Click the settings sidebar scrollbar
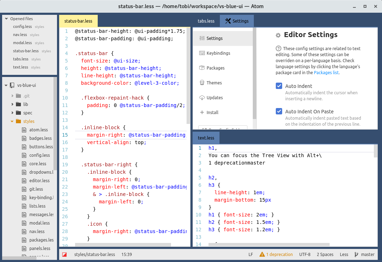This screenshot has height=262, width=382. pos(255,73)
